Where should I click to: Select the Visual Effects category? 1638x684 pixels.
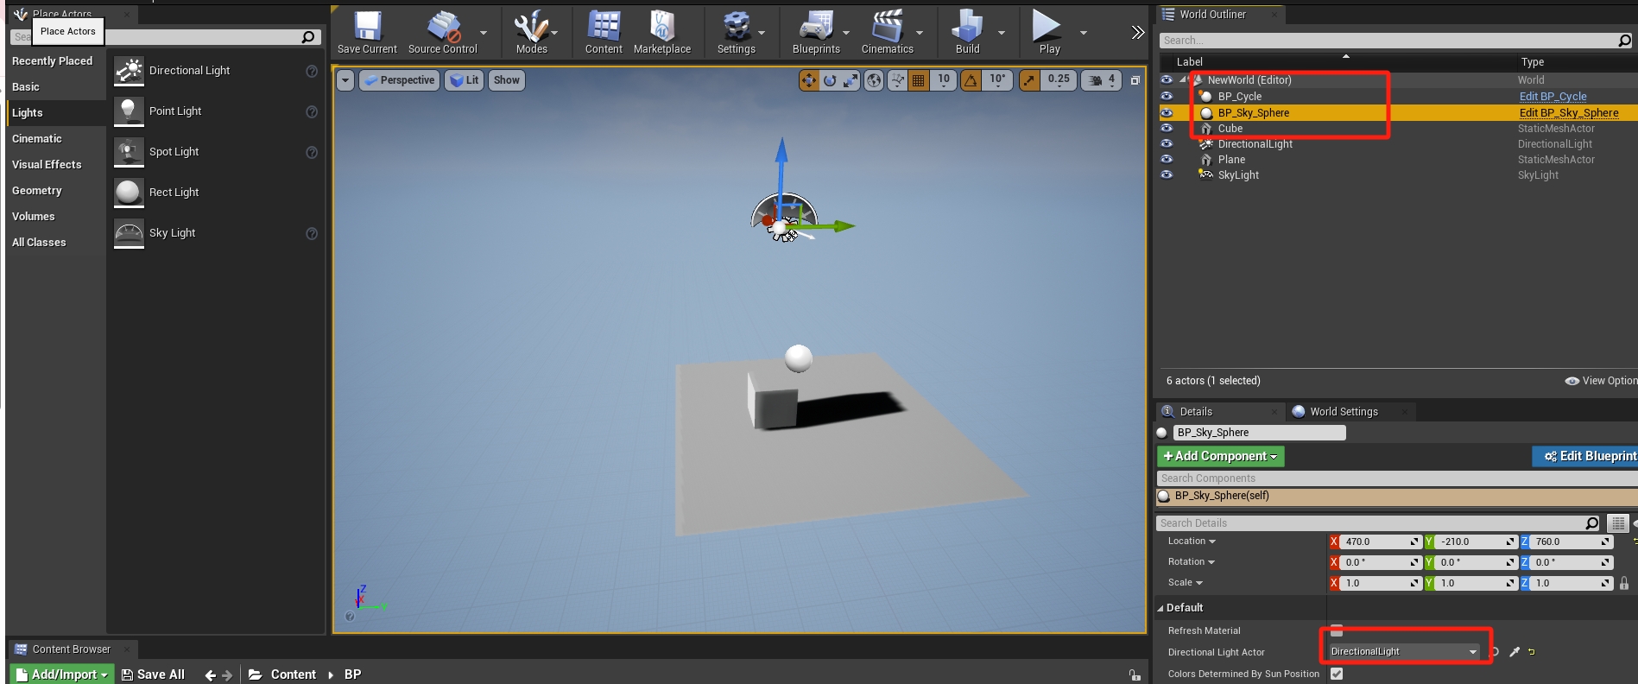pyautogui.click(x=47, y=165)
